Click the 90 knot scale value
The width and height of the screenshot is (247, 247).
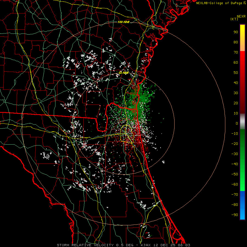[236, 32]
